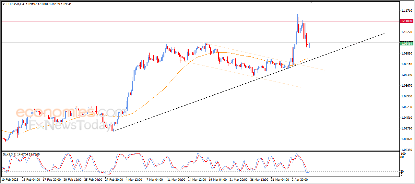Click the 1.05950 price axis label
The width and height of the screenshot is (415, 184).
407,96
